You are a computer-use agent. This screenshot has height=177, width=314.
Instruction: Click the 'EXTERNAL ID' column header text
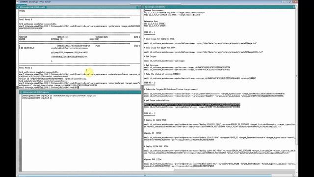tap(57, 39)
